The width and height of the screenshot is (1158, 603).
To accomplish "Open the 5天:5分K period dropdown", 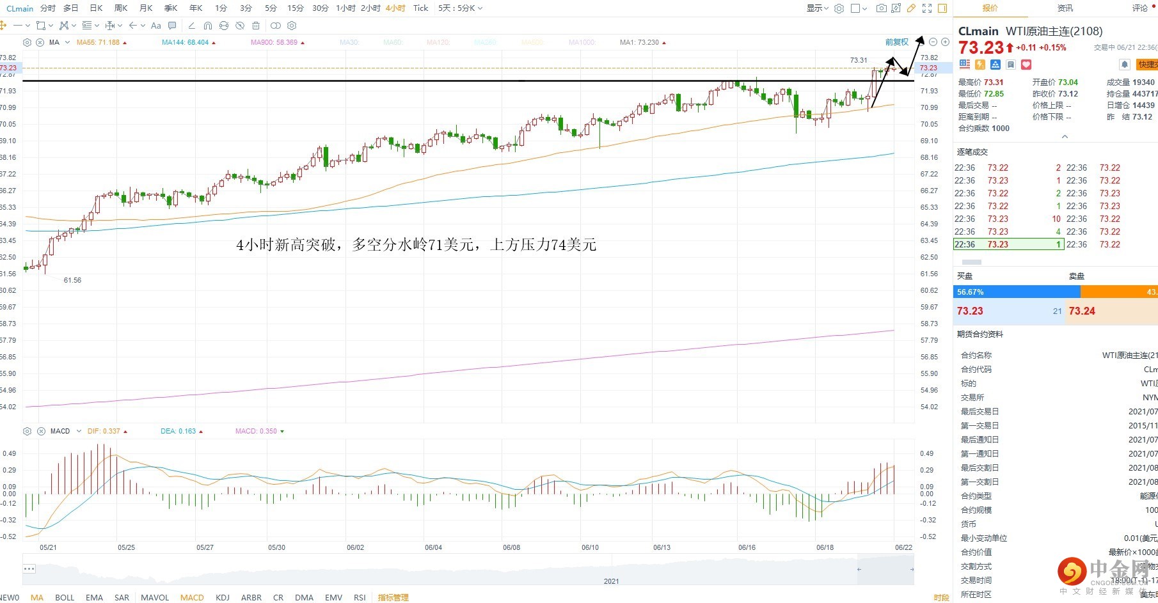I will click(461, 8).
